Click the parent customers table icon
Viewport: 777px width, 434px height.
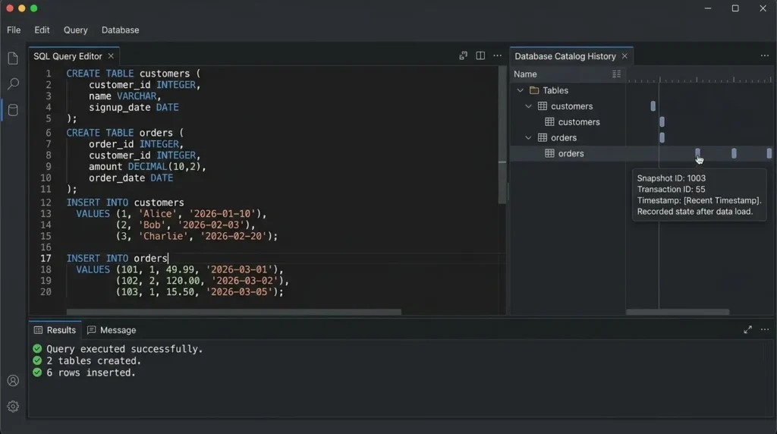click(x=543, y=106)
